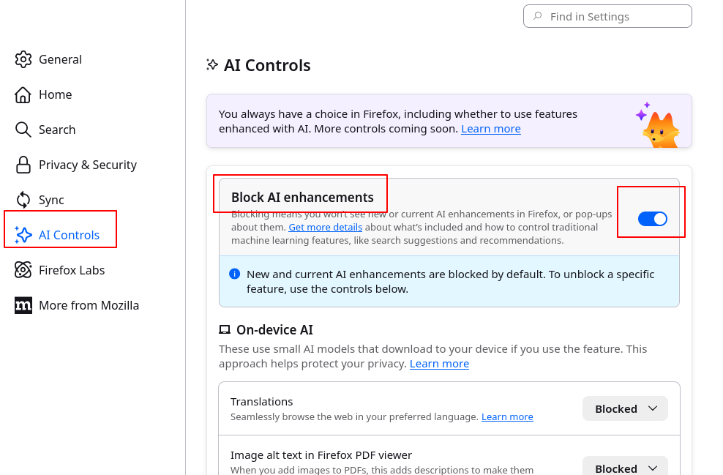Image resolution: width=723 pixels, height=475 pixels.
Task: Click the Get more details link
Action: (325, 227)
